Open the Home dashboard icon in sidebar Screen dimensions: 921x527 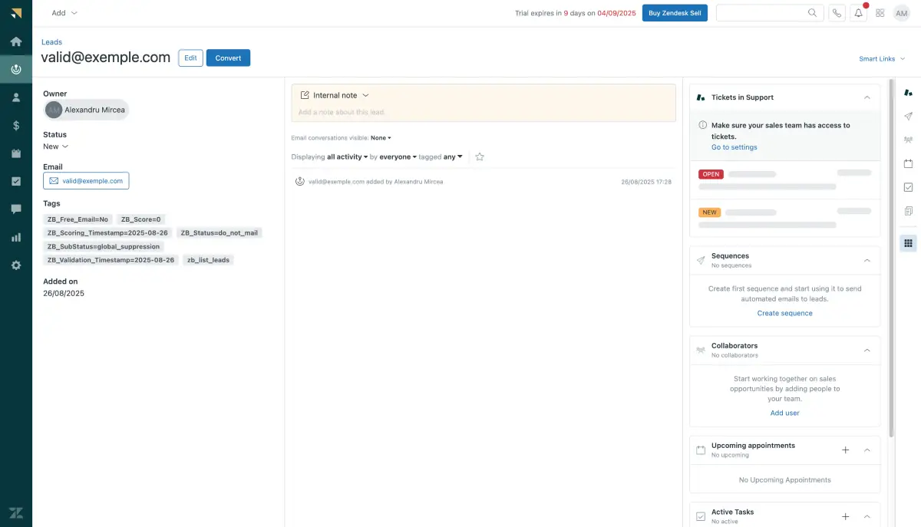[15, 41]
